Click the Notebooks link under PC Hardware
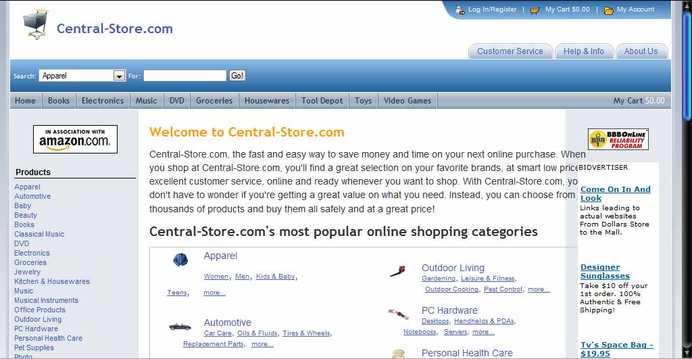The width and height of the screenshot is (692, 359). (x=420, y=332)
